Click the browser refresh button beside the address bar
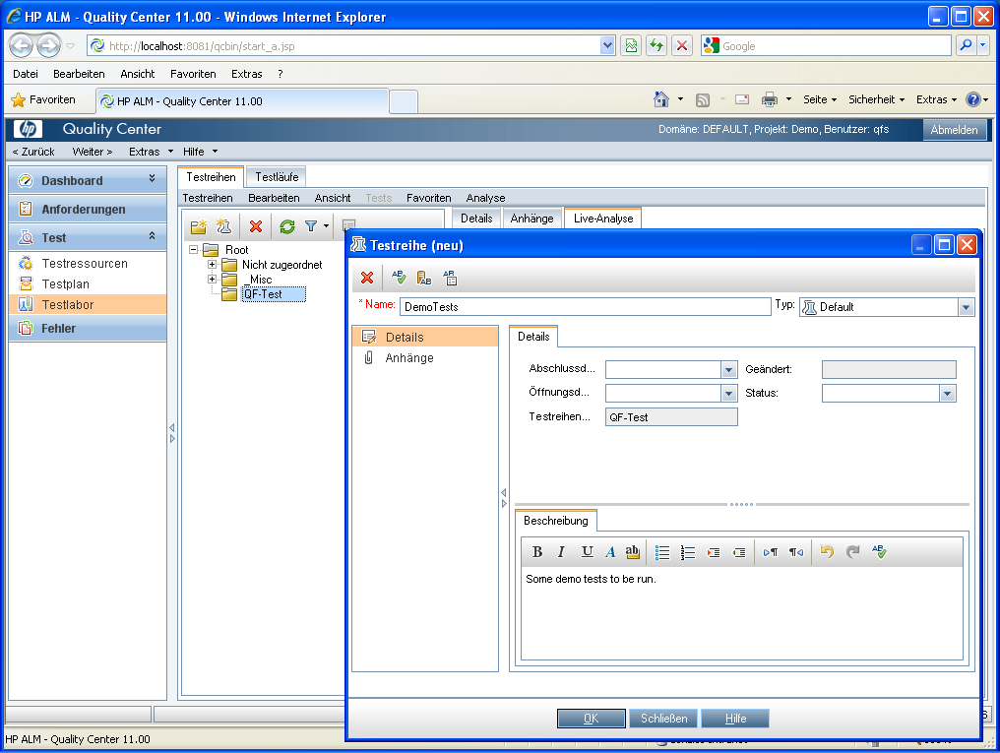Viewport: 1000px width, 753px height. click(656, 45)
